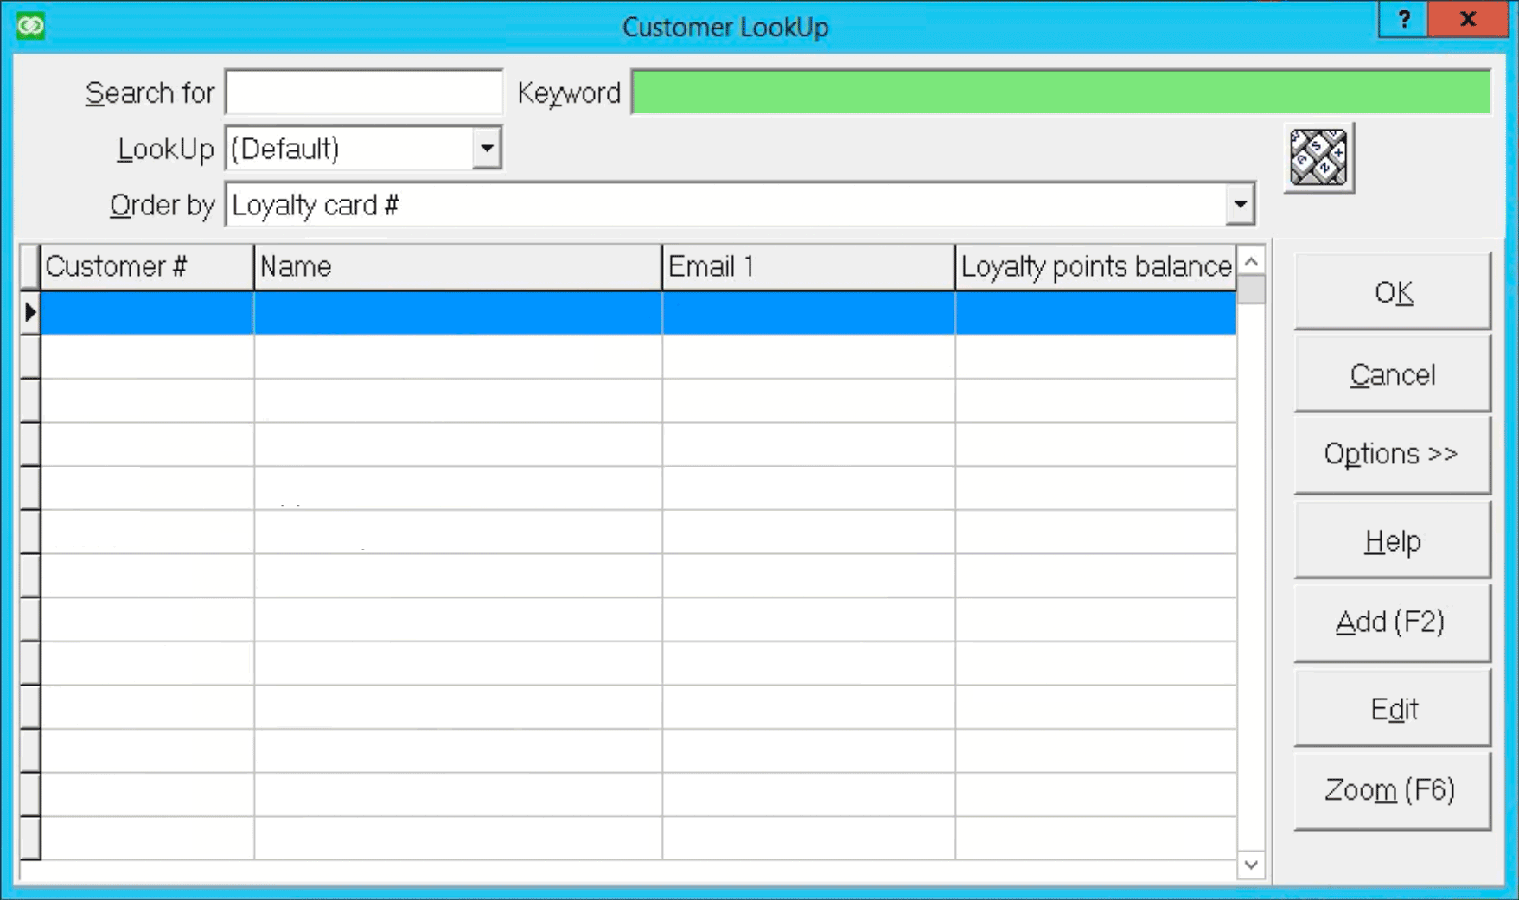Cancel the Customer LookUp dialog

pos(1391,373)
